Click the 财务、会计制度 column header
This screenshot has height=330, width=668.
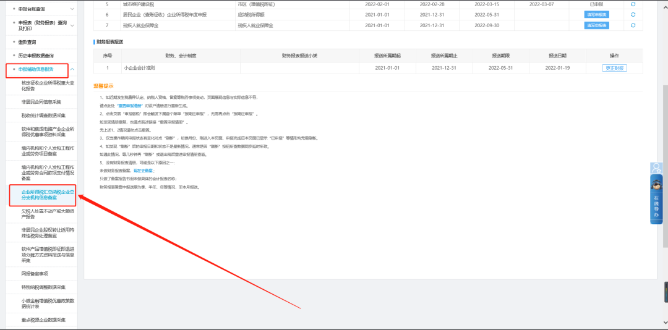(181, 56)
